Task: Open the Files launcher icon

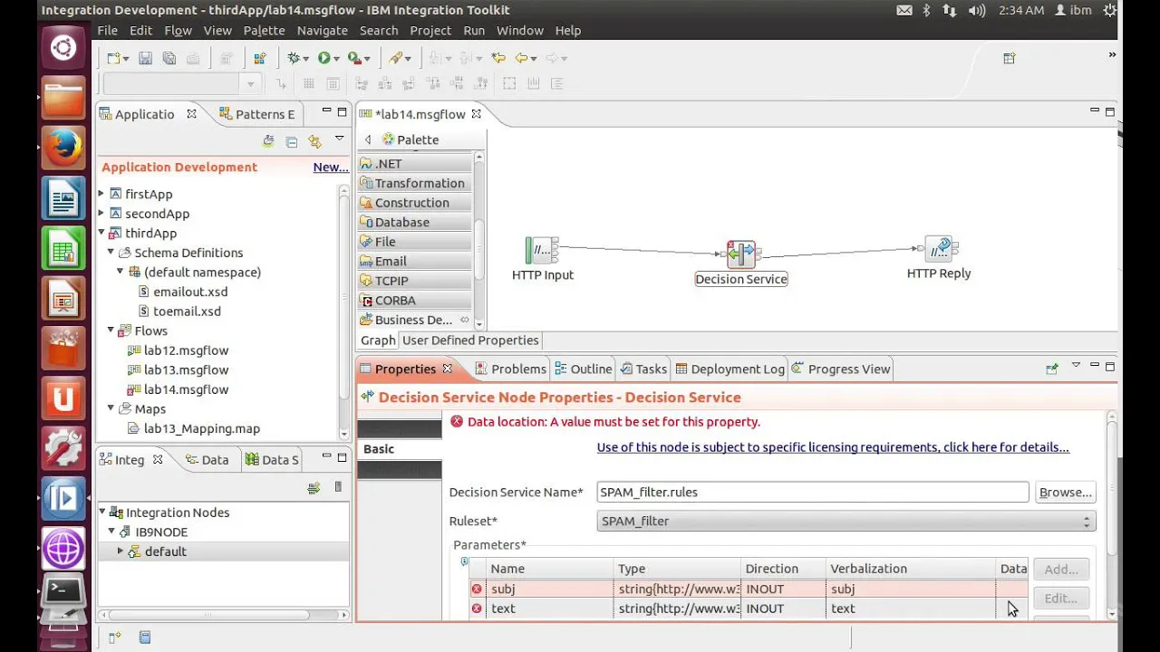Action: pyautogui.click(x=63, y=98)
